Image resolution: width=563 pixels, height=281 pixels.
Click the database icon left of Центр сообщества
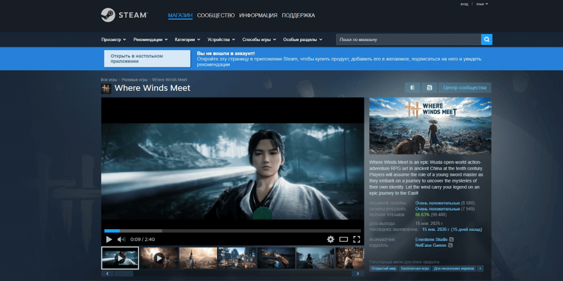[x=429, y=88]
